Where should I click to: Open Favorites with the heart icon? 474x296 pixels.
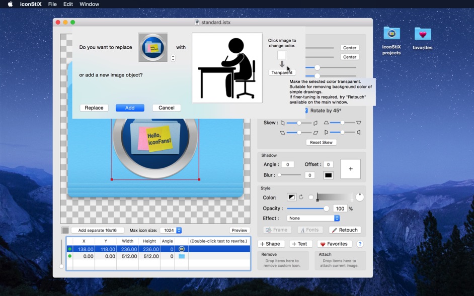(x=334, y=244)
